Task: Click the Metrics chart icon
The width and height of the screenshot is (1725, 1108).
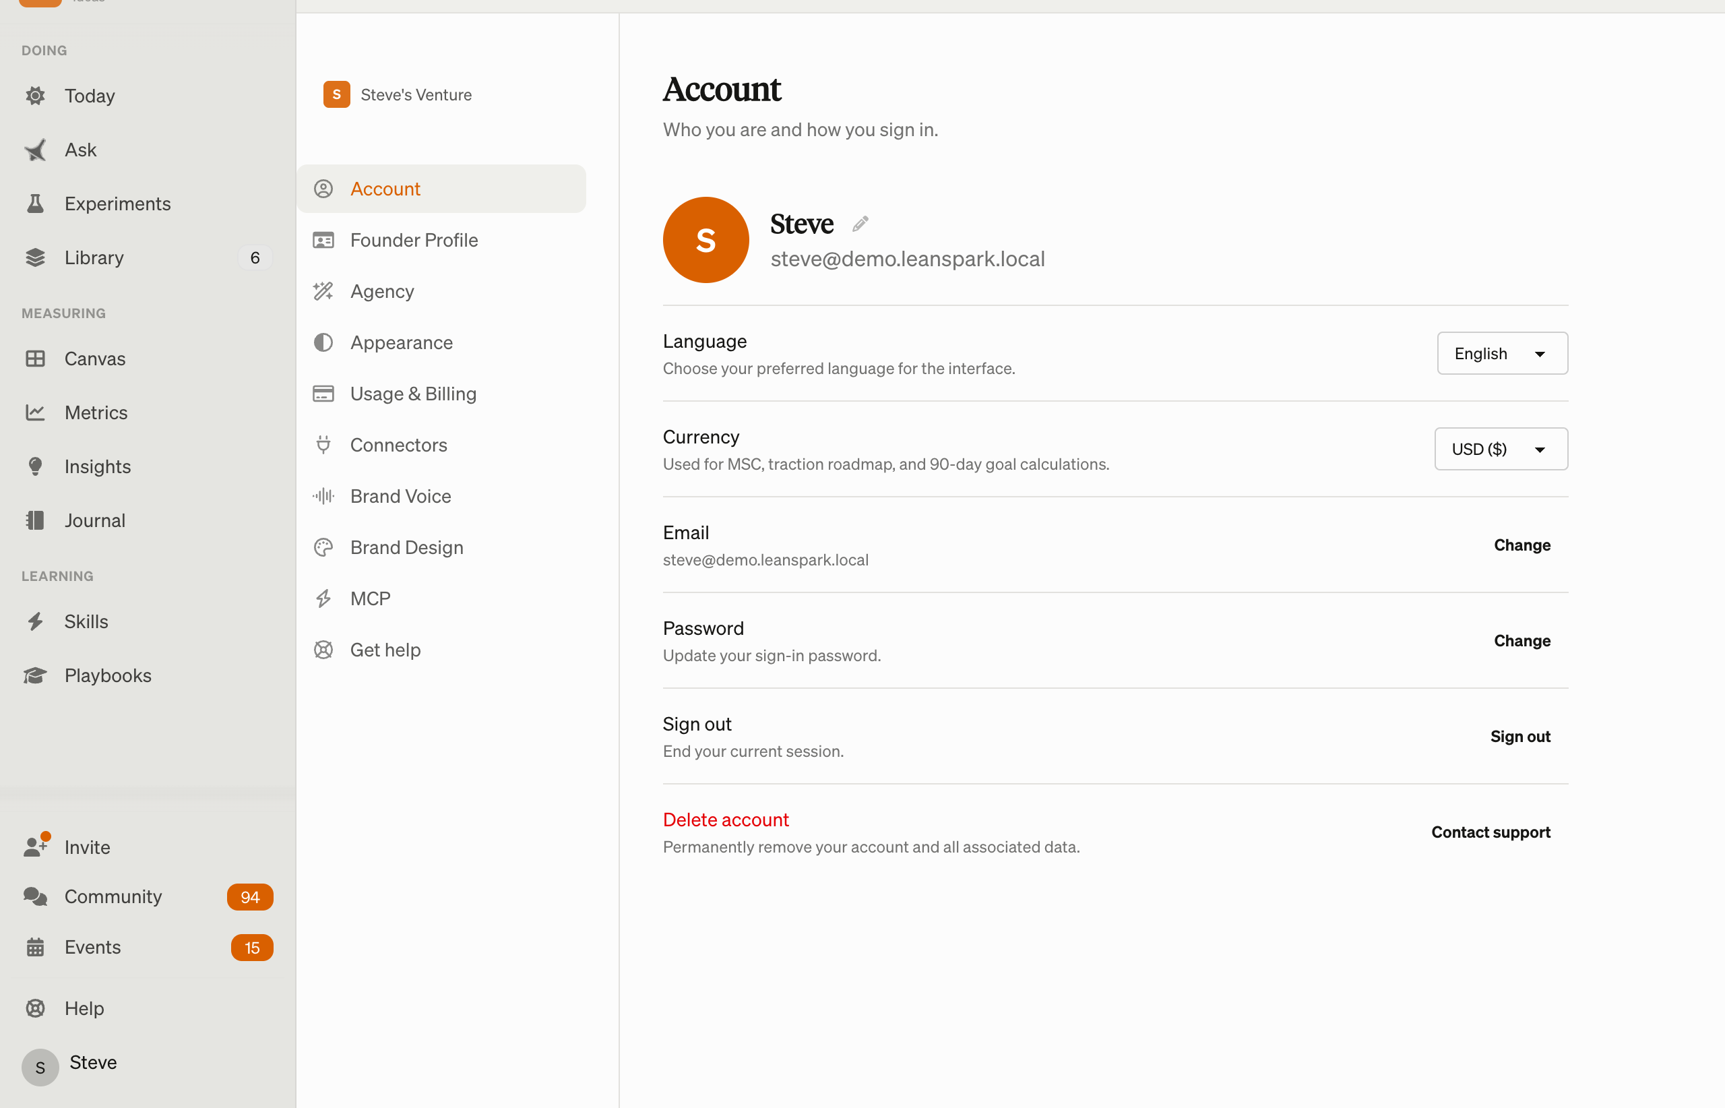Action: (x=35, y=412)
